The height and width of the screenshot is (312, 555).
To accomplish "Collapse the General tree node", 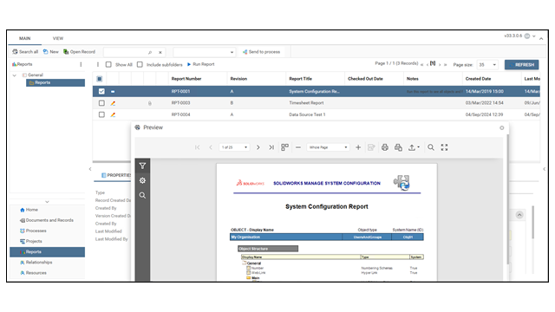I will pos(15,75).
